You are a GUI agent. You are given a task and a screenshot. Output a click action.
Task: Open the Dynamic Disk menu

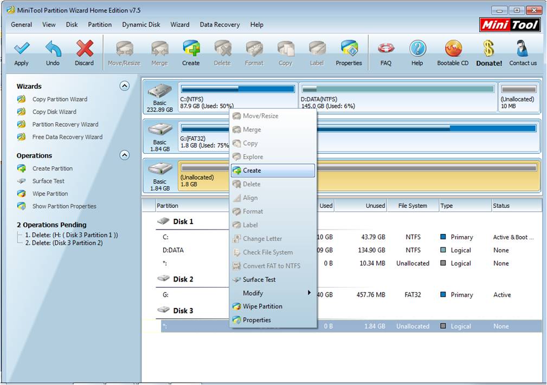141,25
